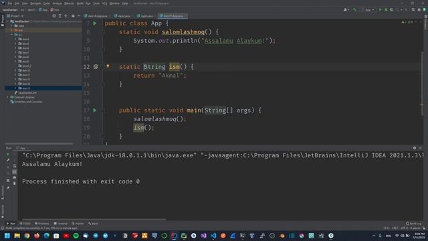Image resolution: width=428 pixels, height=241 pixels.
Task: Switch to first dars App.java editor tab
Action: click(97, 16)
